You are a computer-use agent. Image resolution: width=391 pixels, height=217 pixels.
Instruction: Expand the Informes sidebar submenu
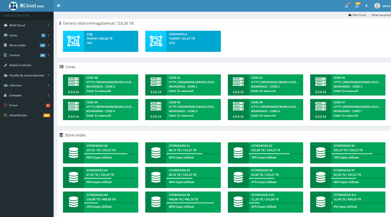tap(26, 86)
